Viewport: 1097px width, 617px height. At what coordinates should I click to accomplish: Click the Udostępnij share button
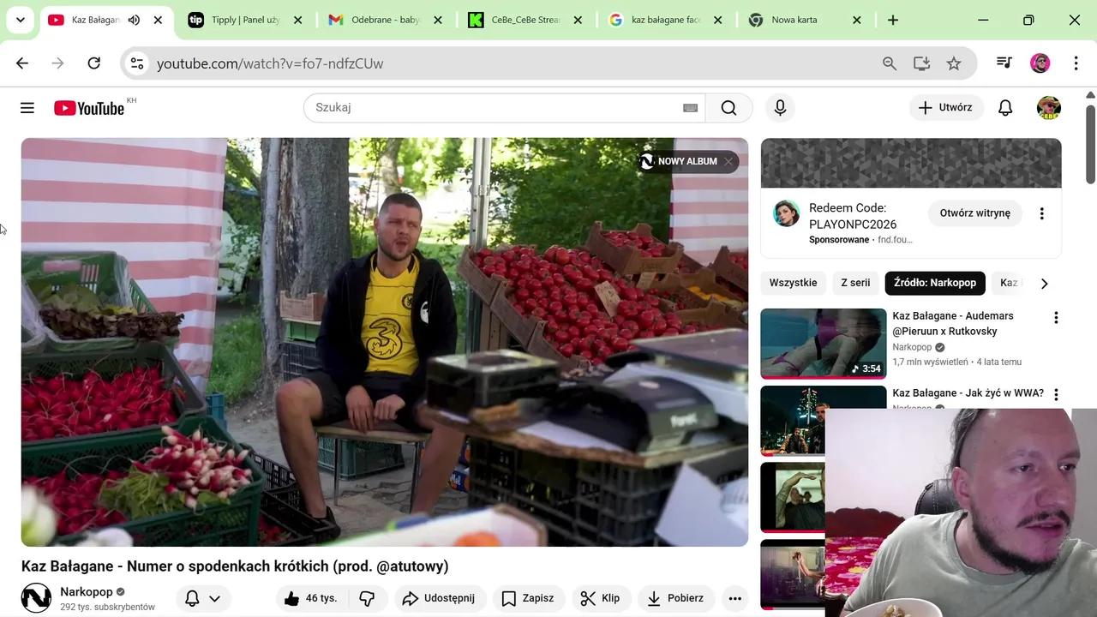click(x=438, y=598)
